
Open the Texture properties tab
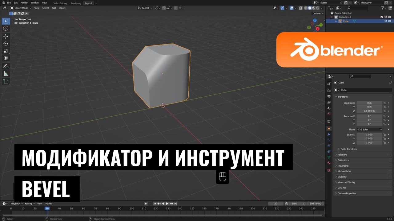(x=329, y=170)
